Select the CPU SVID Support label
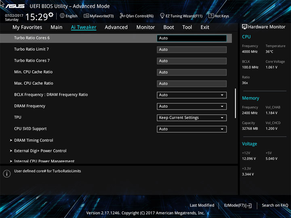 [x=30, y=129]
